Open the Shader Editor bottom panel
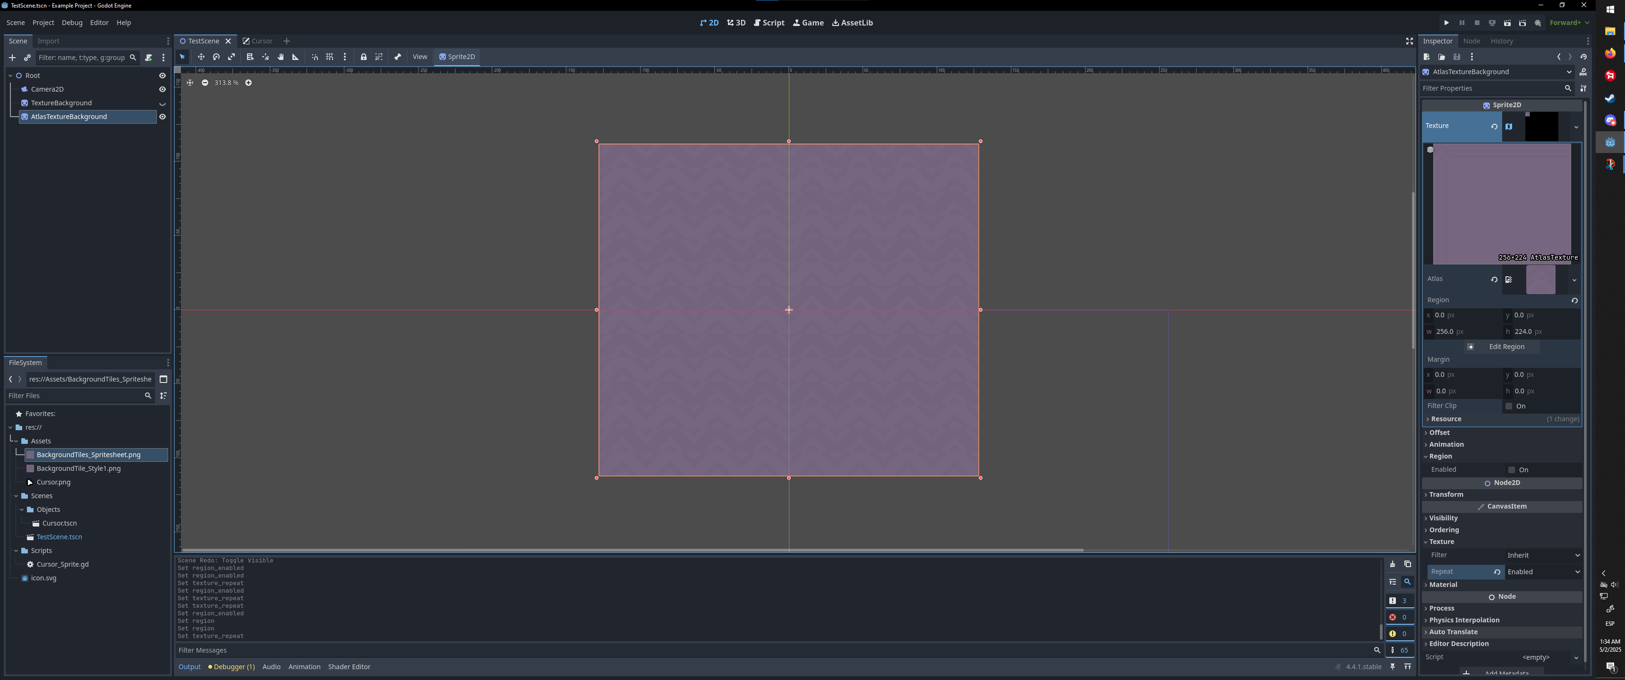Screen dimensions: 1625x680 349,667
